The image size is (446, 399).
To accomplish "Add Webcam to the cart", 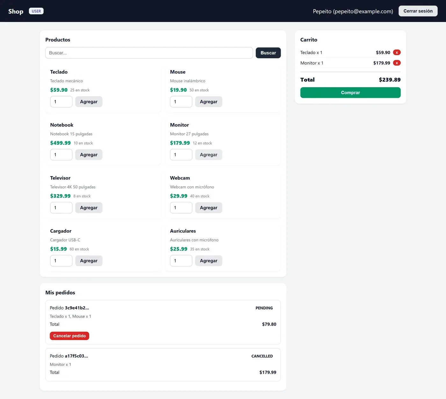I will click(x=209, y=208).
